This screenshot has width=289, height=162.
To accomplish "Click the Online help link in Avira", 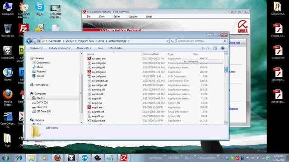I will [x=234, y=43].
